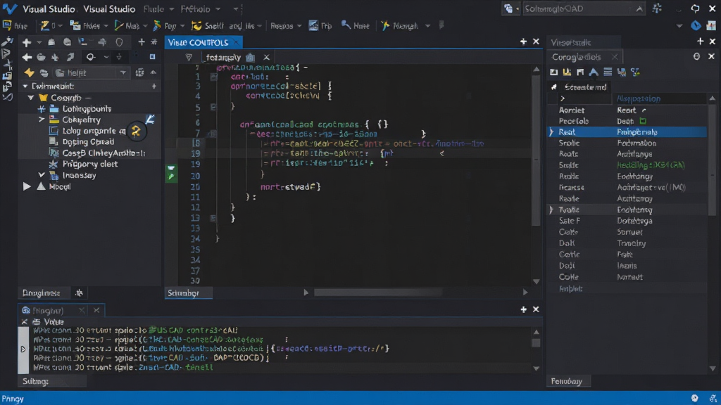Click the Votue output source label

coord(54,322)
